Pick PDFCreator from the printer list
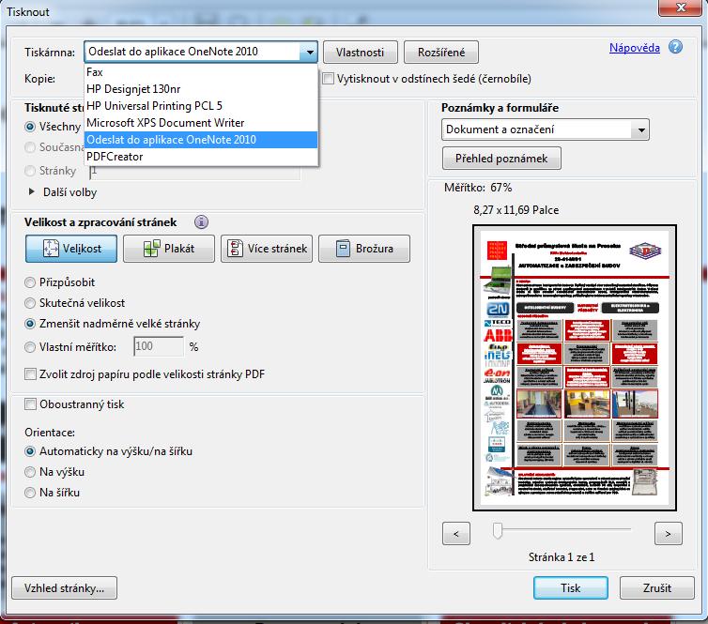The width and height of the screenshot is (708, 624). click(201, 157)
